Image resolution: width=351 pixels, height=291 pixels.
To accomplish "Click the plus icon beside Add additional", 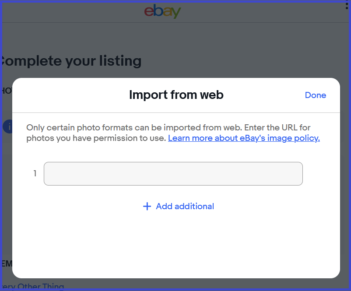I will 147,206.
